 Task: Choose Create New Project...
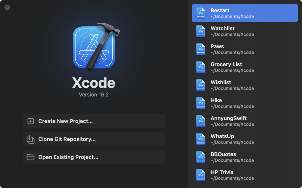pos(94,121)
